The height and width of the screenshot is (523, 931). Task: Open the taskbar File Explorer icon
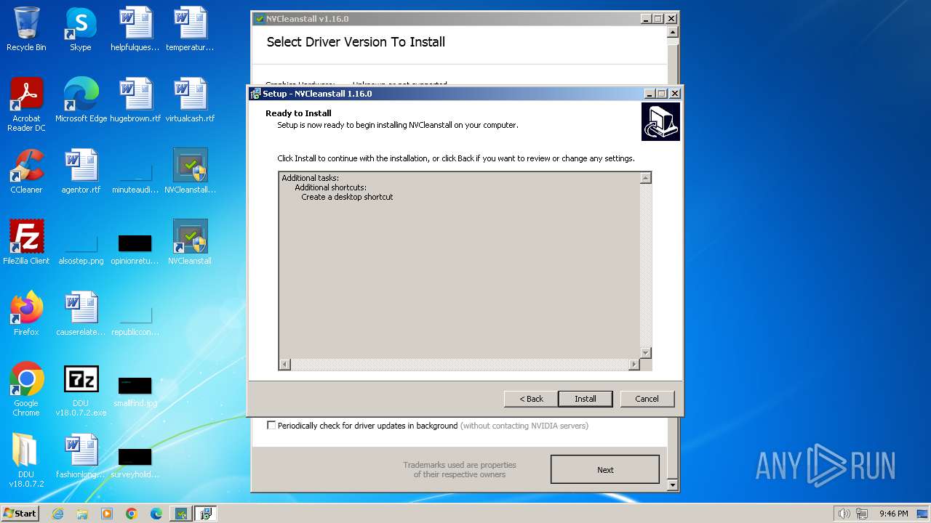82,514
